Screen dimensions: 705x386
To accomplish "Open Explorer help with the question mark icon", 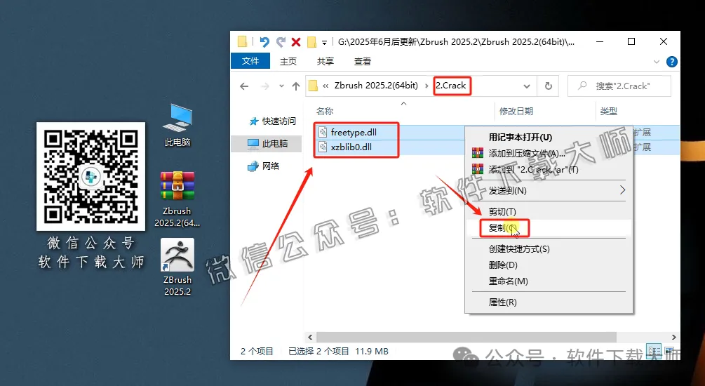I will 672,62.
